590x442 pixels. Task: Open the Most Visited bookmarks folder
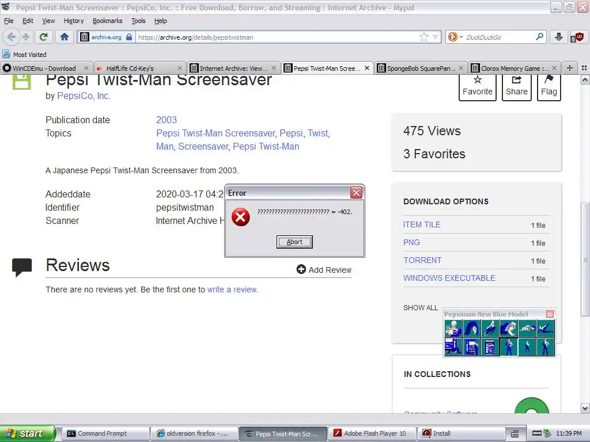click(24, 55)
